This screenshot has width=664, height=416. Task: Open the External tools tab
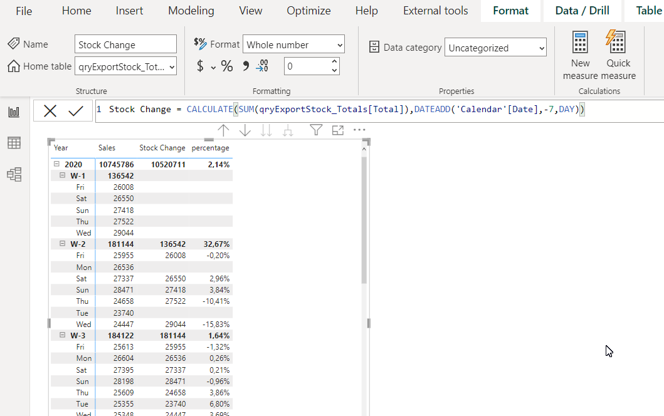[435, 11]
